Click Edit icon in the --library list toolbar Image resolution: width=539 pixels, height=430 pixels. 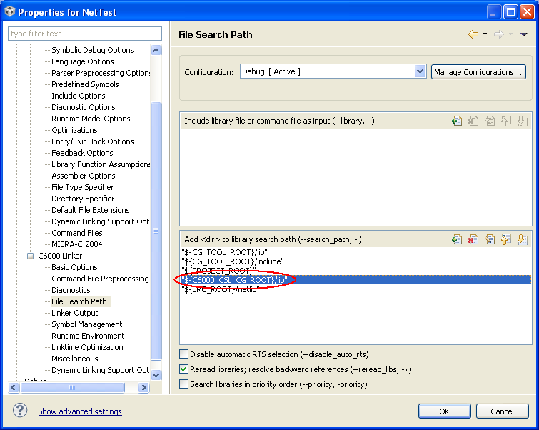490,121
